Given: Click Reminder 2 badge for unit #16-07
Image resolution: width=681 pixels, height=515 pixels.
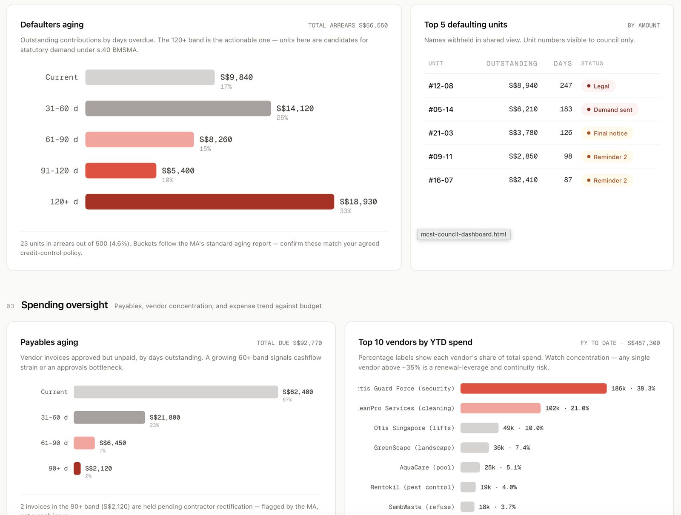Looking at the screenshot, I should 607,180.
